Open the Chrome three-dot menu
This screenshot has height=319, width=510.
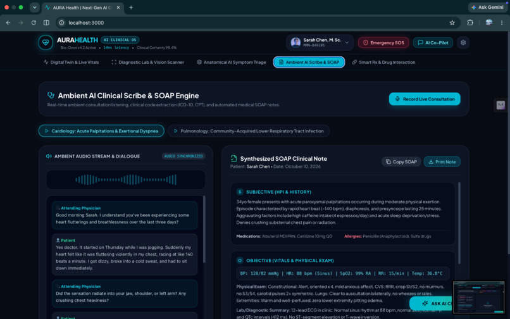click(502, 22)
